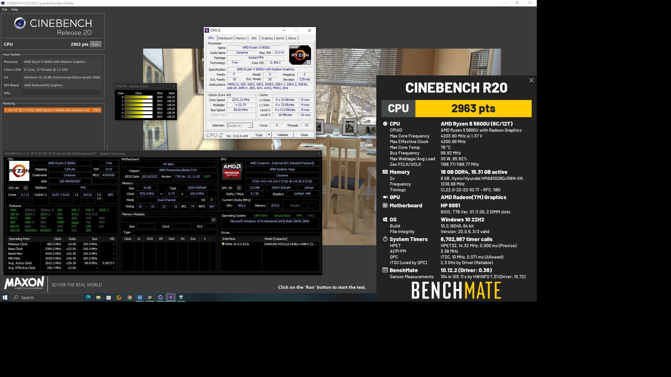This screenshot has height=377, width=671.
Task: Click the CPU-Z Validate button
Action: [283, 135]
